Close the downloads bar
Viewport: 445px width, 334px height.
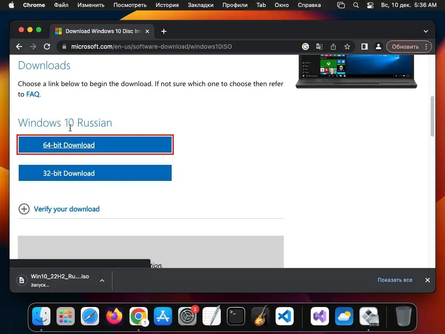[x=428, y=280]
